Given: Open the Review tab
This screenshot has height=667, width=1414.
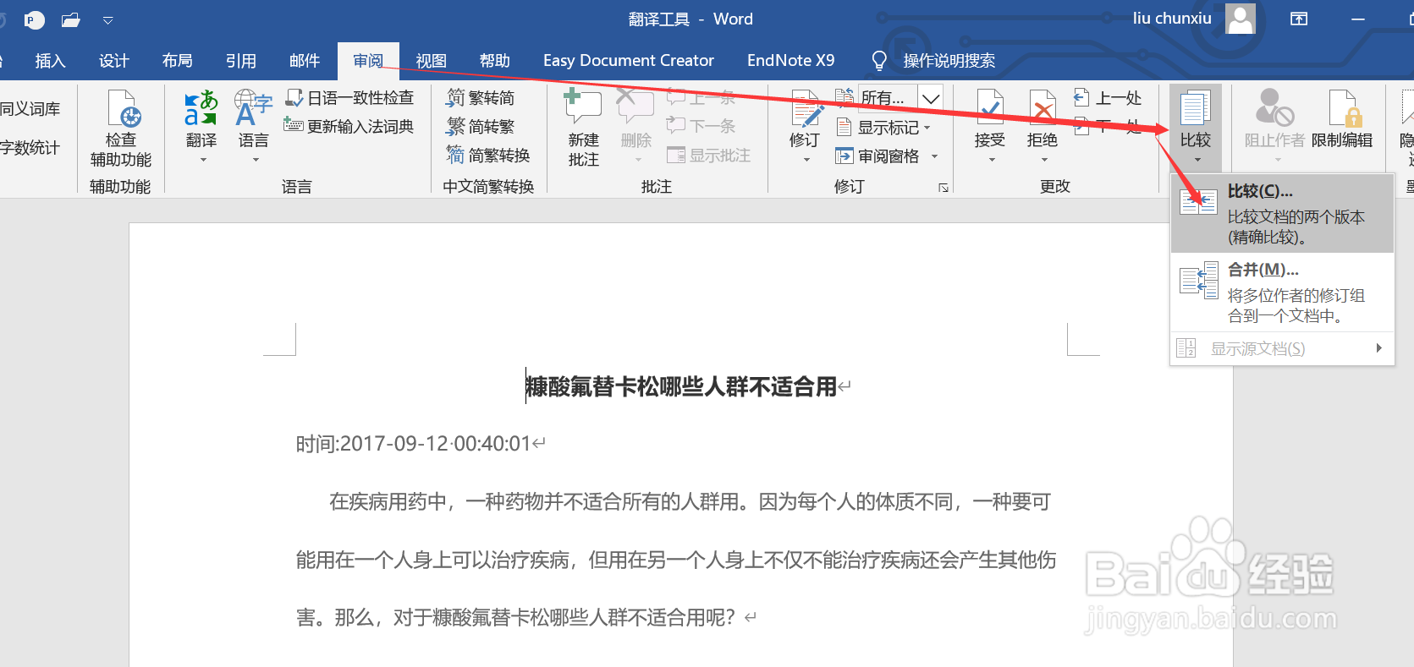Looking at the screenshot, I should (368, 61).
